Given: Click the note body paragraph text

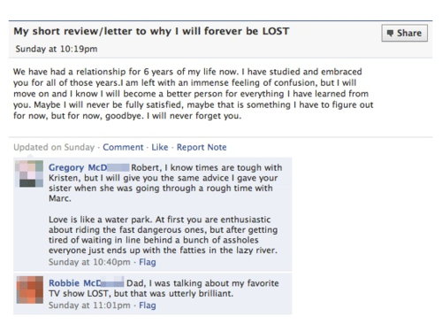Looking at the screenshot, I should point(194,94).
